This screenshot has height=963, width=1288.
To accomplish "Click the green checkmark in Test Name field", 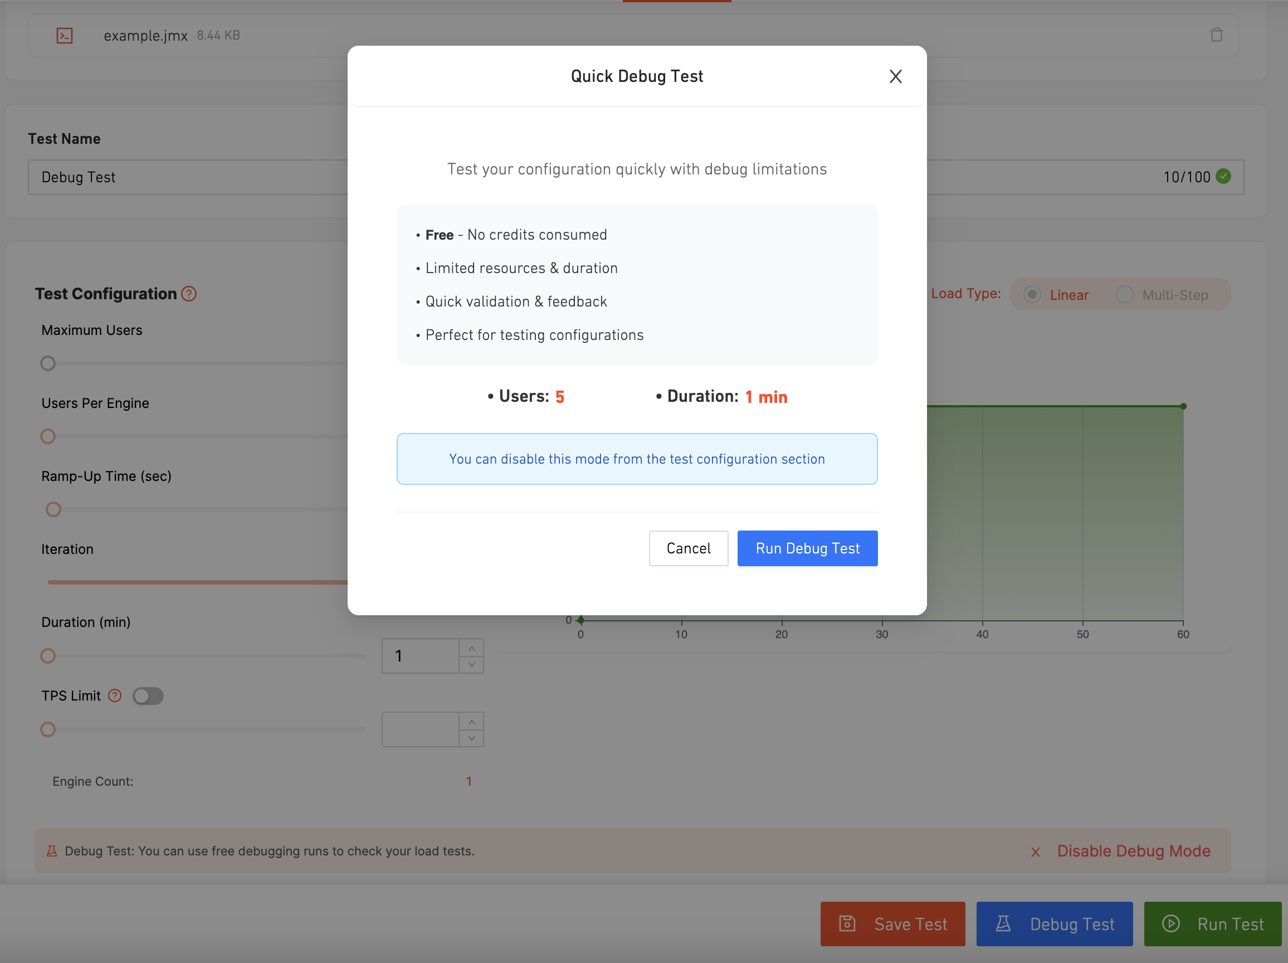I will coord(1223,177).
